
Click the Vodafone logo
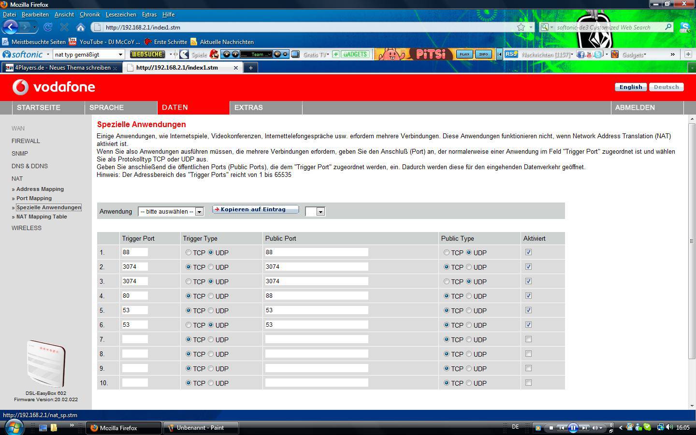tap(54, 87)
